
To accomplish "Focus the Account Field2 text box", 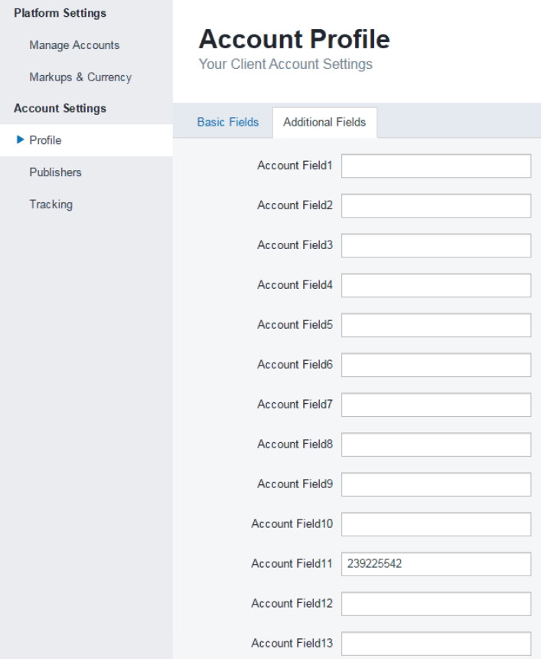I will [436, 205].
